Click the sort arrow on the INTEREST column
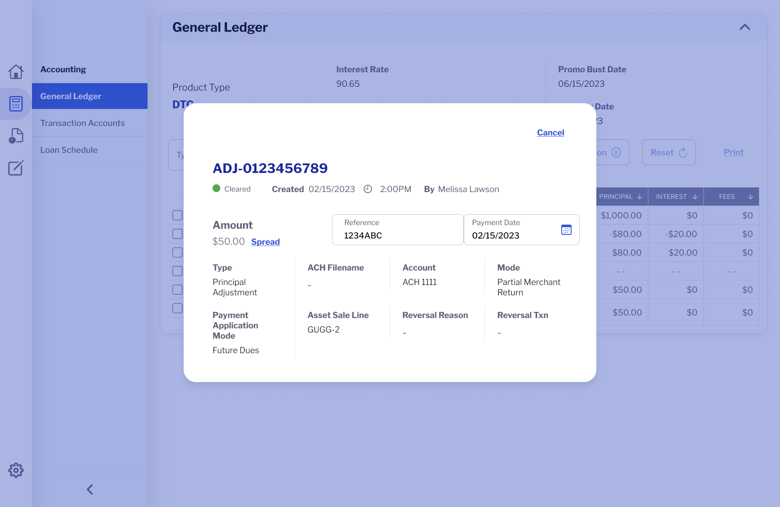Image resolution: width=780 pixels, height=507 pixels. (694, 196)
